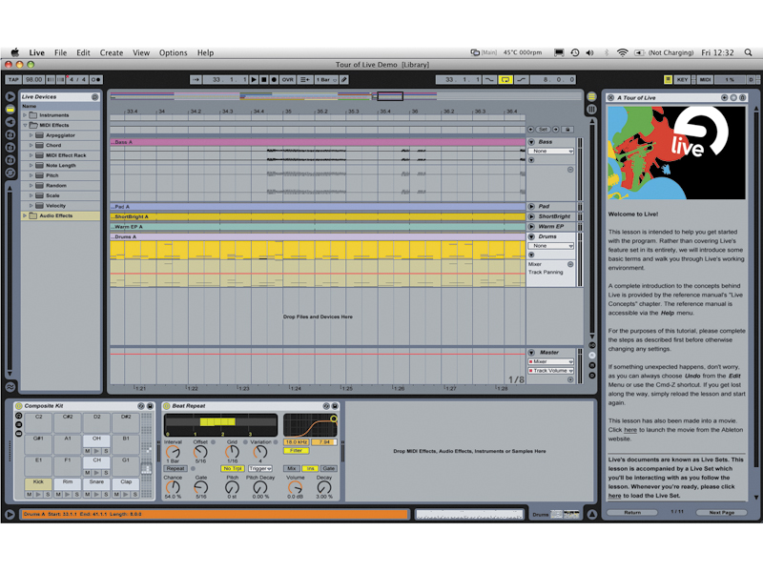763x572 pixels.
Task: Open the Bass track None chooser
Action: click(x=551, y=152)
